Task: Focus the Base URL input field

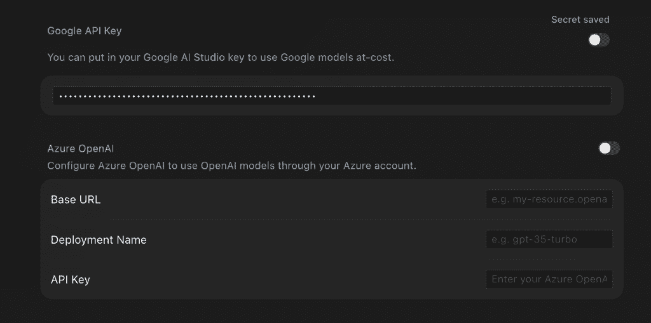Action: (549, 199)
